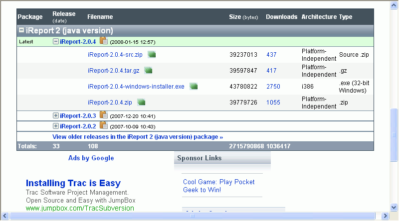Click the i386 architecture cell
Screen dimensions: 399x221
click(308, 87)
